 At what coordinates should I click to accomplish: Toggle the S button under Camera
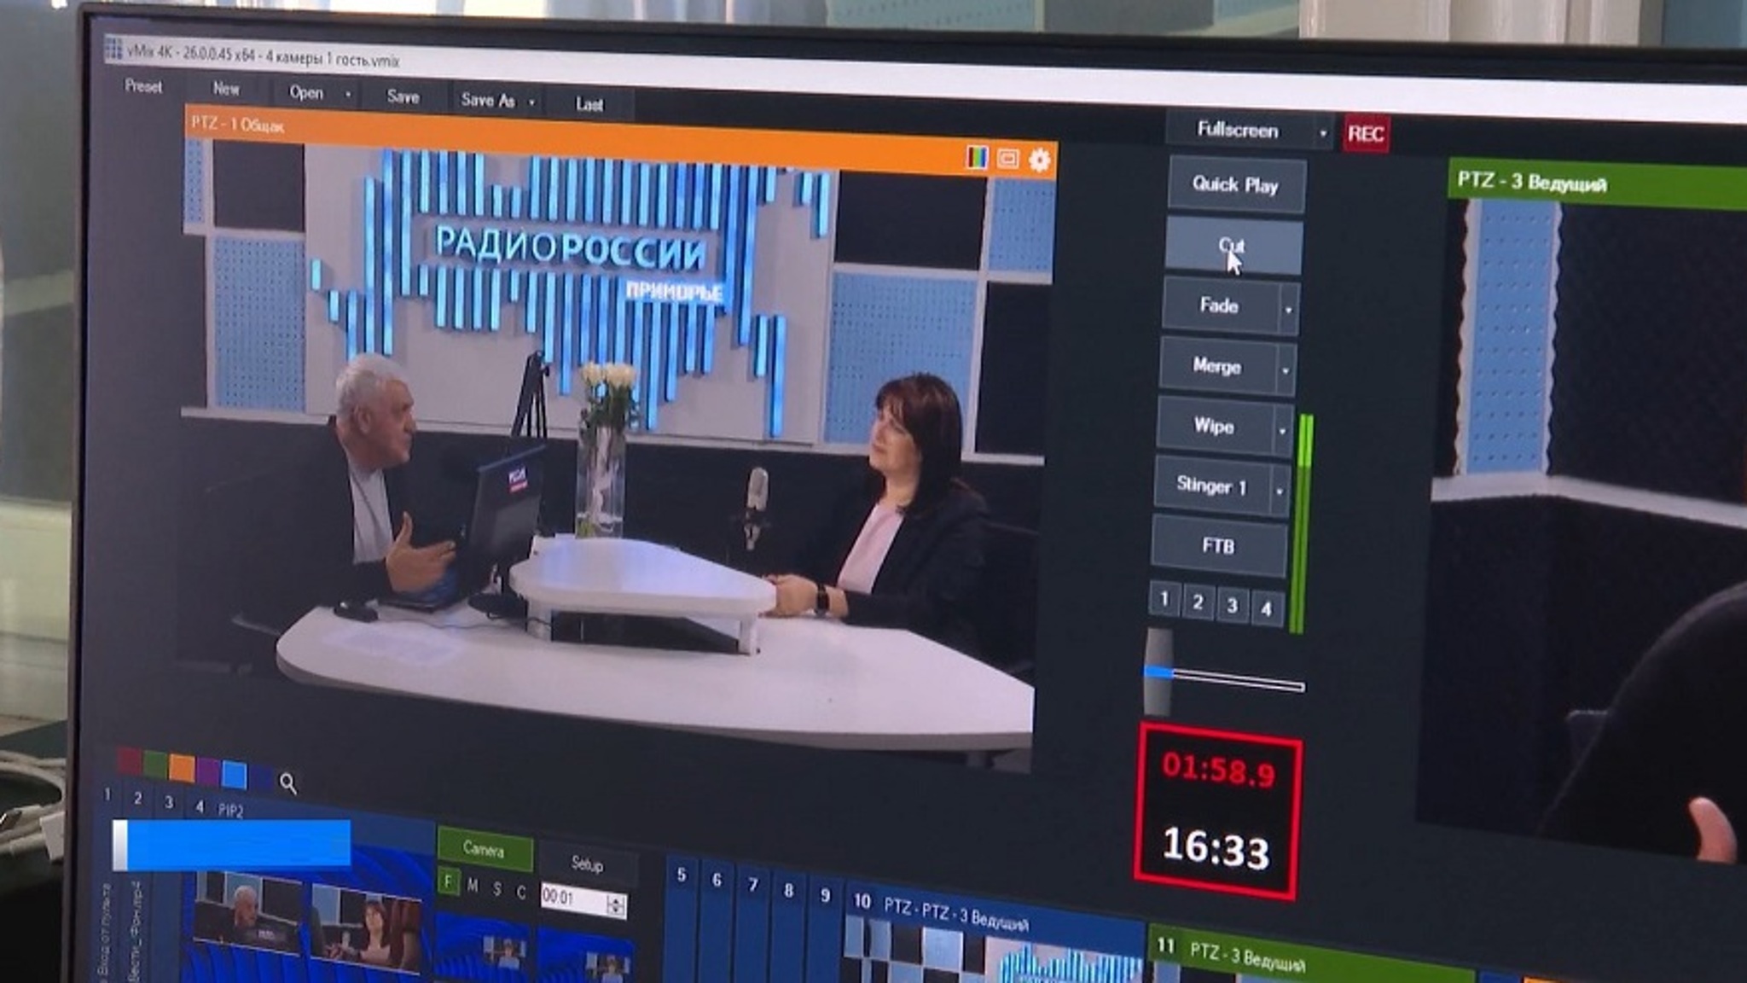(x=497, y=889)
